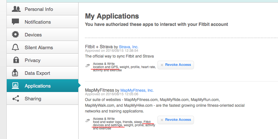Image resolution: width=278 pixels, height=139 pixels.
Task: Click the Applications monitor icon
Action: point(15,86)
